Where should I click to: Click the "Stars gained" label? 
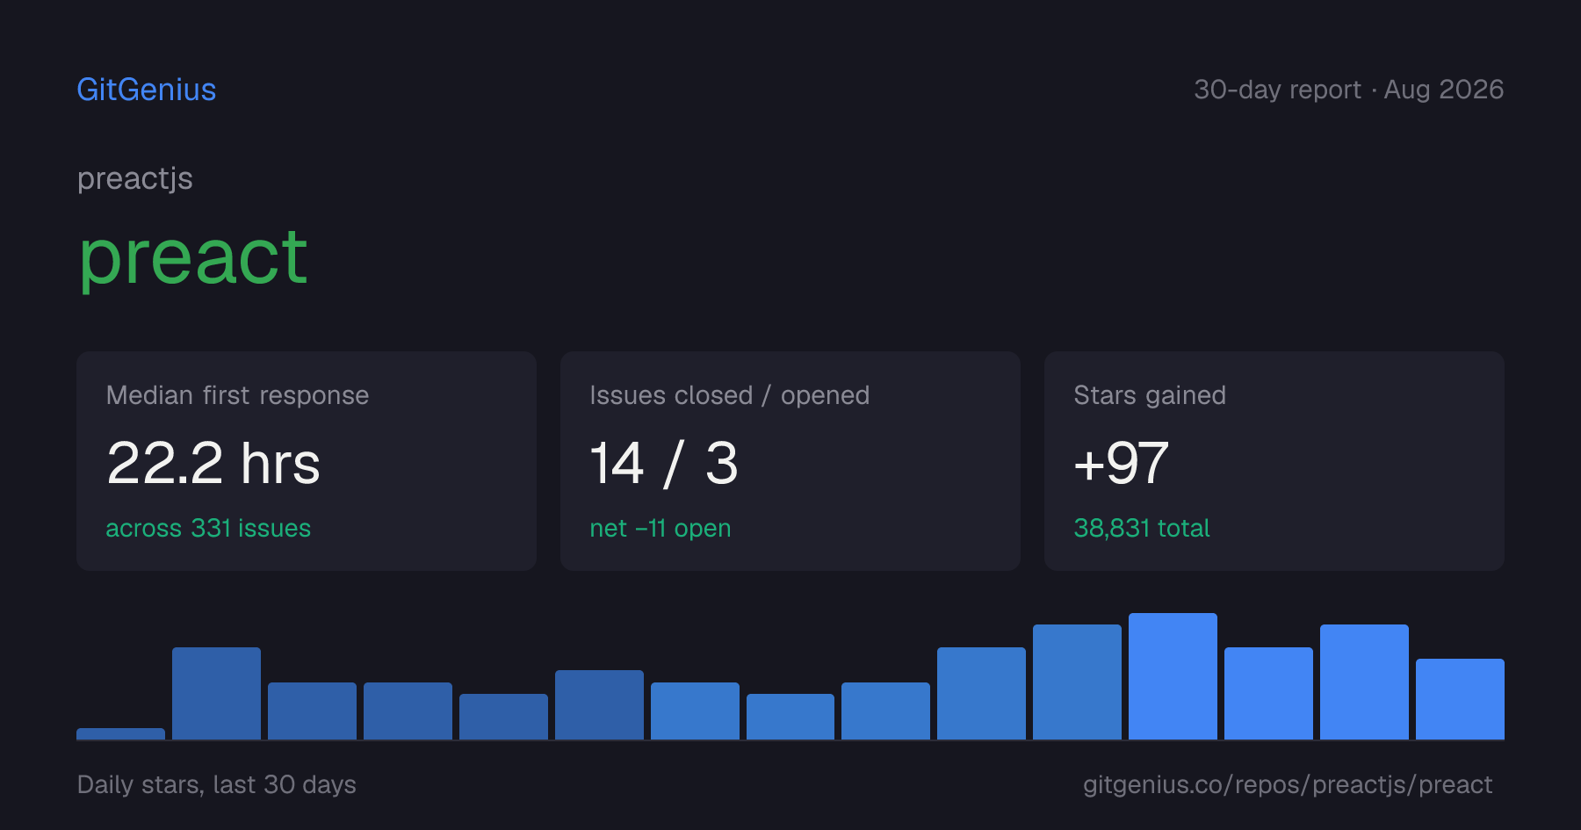[x=1150, y=395]
